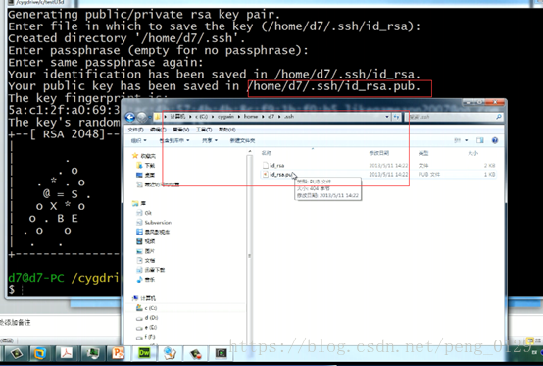Open the Explorer Tools menu

pyautogui.click(x=204, y=130)
